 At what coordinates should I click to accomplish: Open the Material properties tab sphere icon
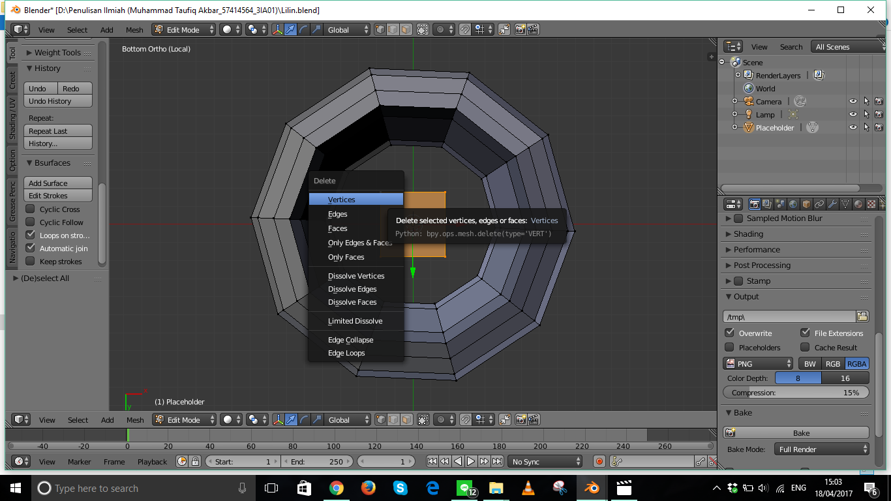click(x=858, y=204)
